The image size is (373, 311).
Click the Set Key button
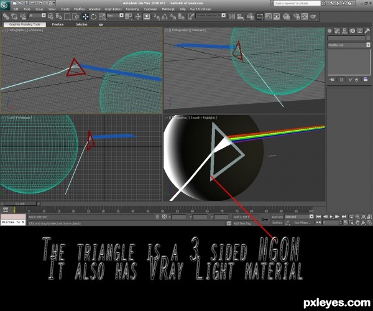click(277, 223)
